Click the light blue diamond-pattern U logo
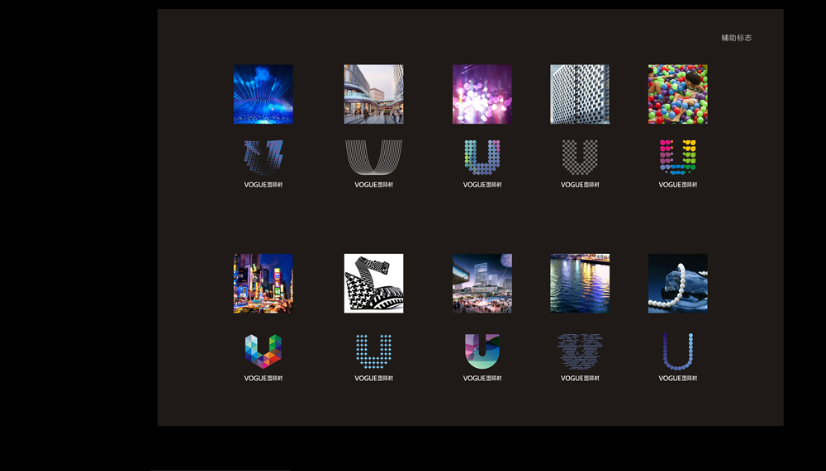 pos(373,351)
